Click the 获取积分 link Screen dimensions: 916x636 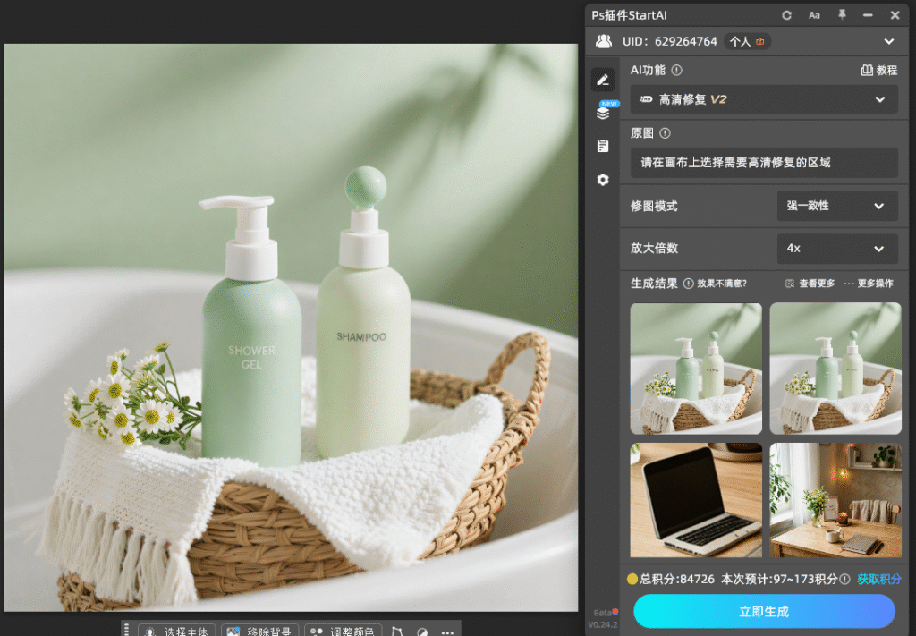pos(879,579)
